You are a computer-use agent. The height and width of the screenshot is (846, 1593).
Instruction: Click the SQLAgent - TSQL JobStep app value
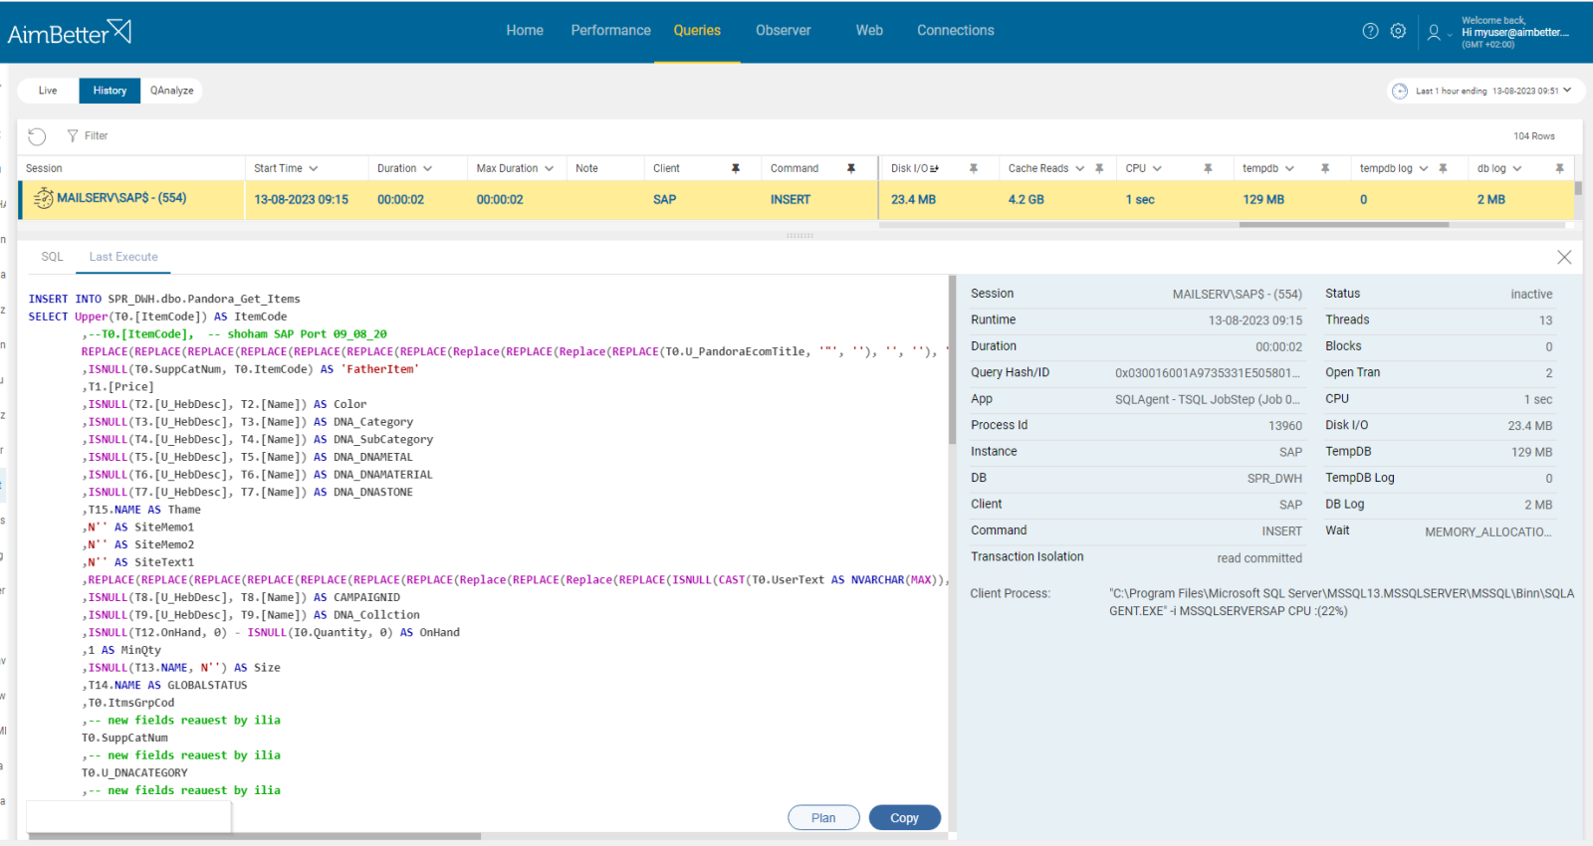(x=1208, y=400)
